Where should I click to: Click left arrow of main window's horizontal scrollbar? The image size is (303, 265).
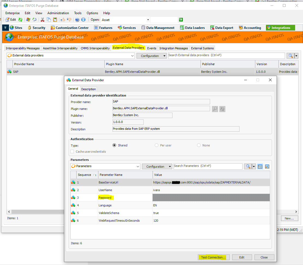9,212
